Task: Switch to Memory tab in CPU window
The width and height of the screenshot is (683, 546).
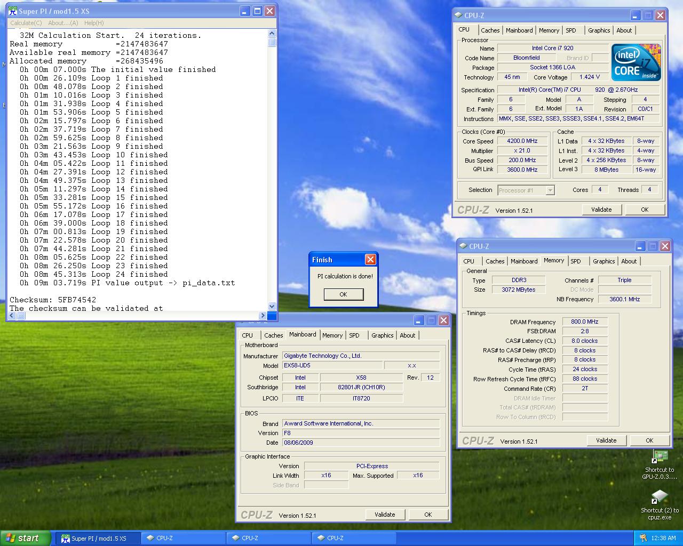Action: (x=549, y=30)
